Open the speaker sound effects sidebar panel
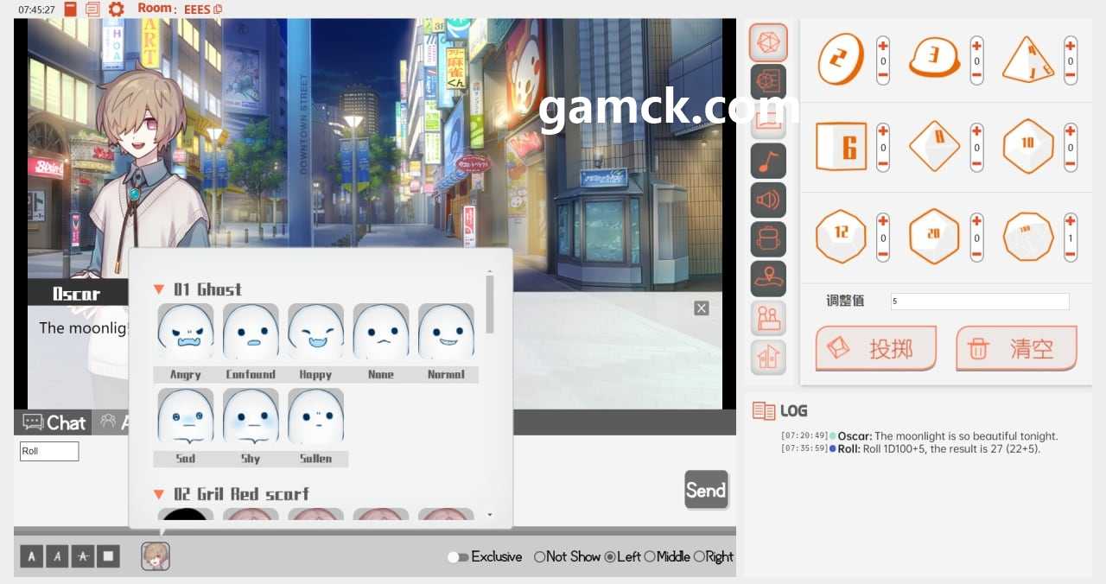 pyautogui.click(x=768, y=200)
